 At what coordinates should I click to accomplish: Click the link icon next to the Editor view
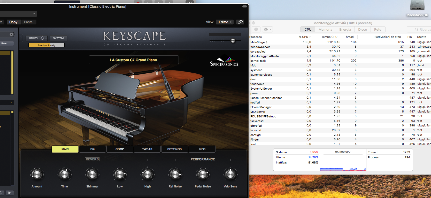240,22
